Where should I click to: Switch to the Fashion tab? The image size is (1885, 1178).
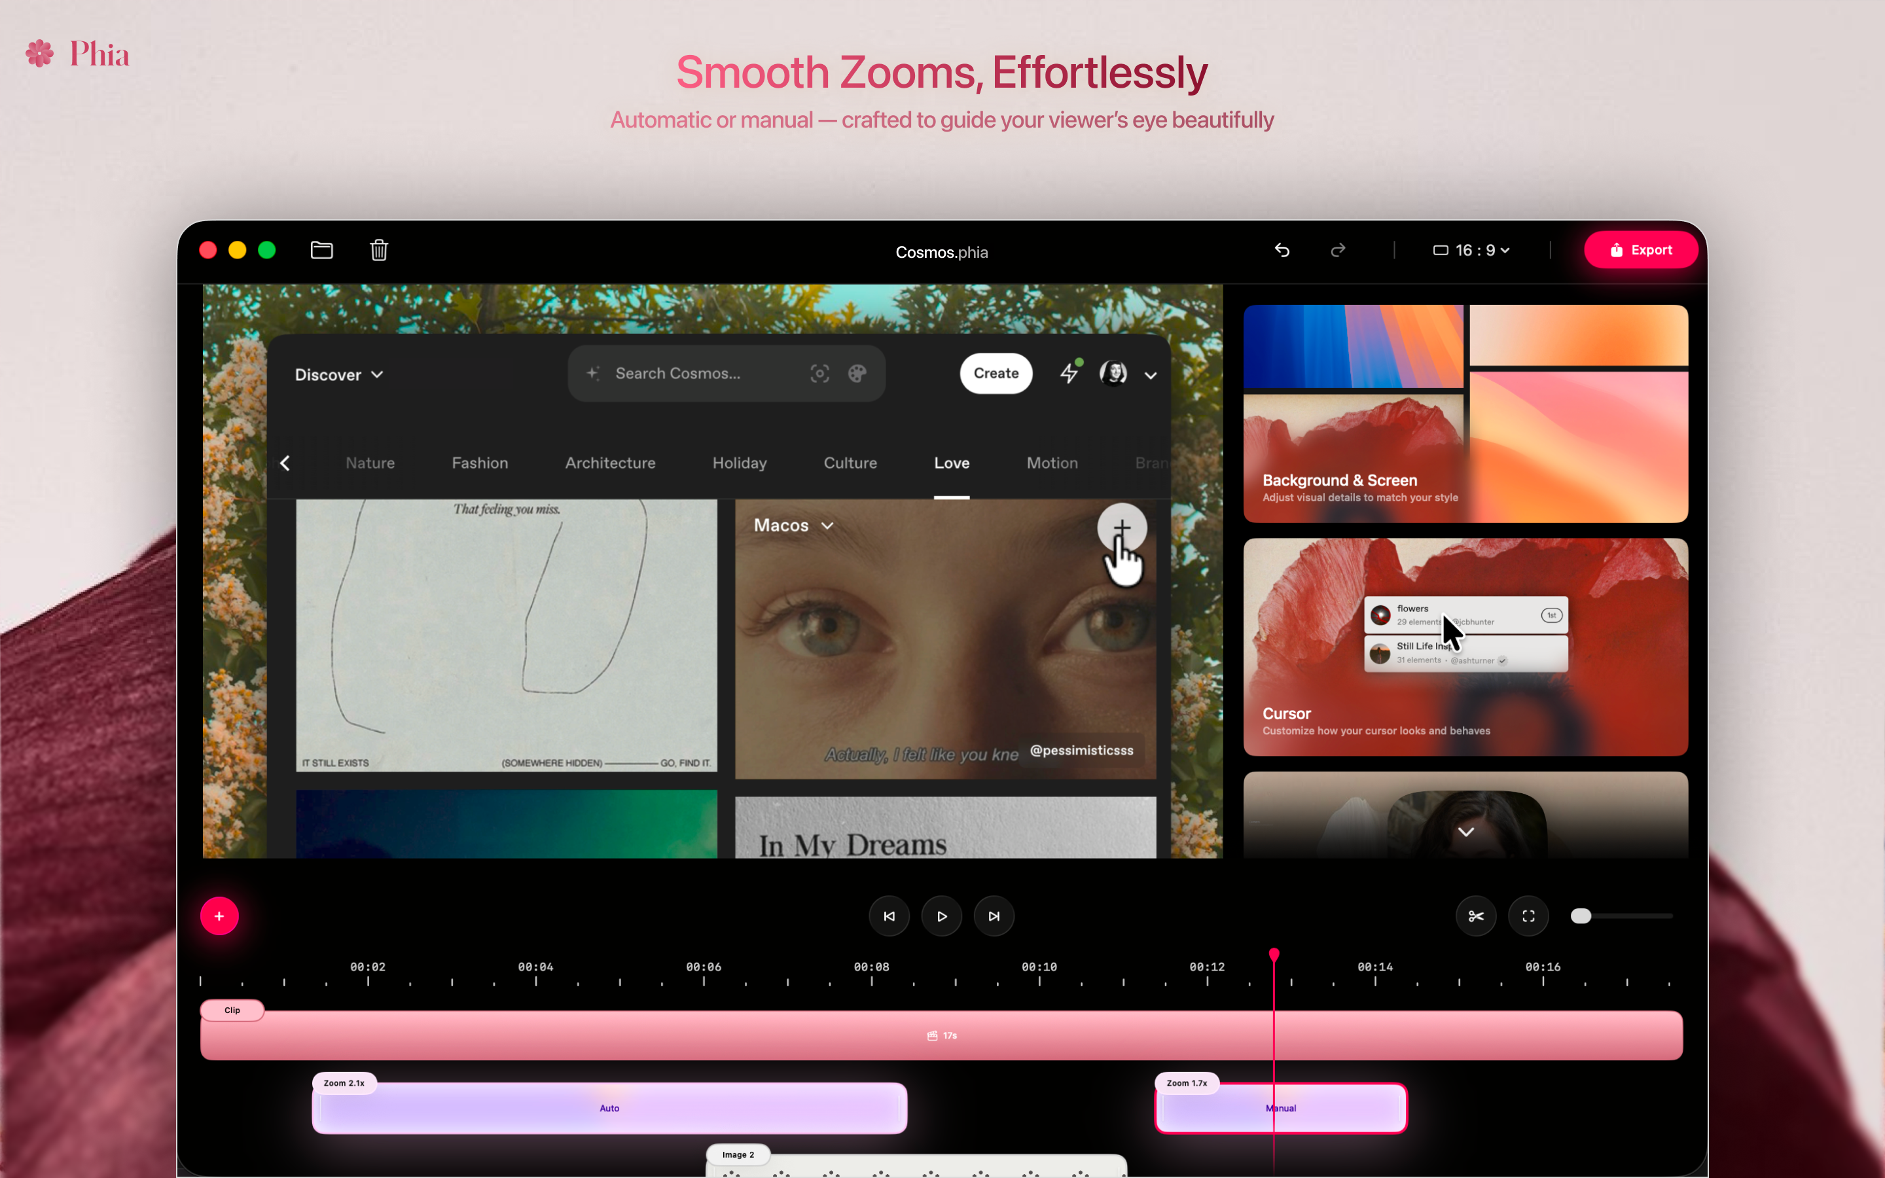479,462
